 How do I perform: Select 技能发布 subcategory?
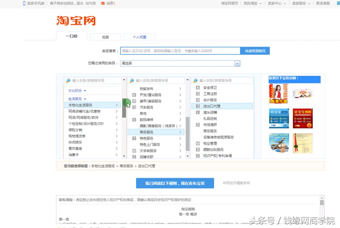[x=156, y=89]
